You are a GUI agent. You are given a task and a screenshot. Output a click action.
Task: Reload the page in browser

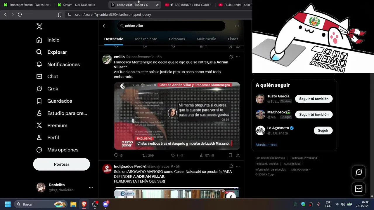coord(20,15)
